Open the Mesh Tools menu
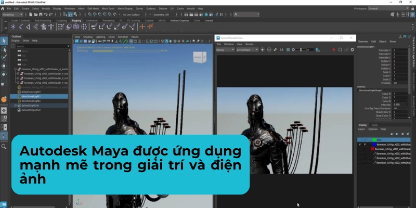The width and height of the screenshot is (416, 208). pyautogui.click(x=108, y=8)
